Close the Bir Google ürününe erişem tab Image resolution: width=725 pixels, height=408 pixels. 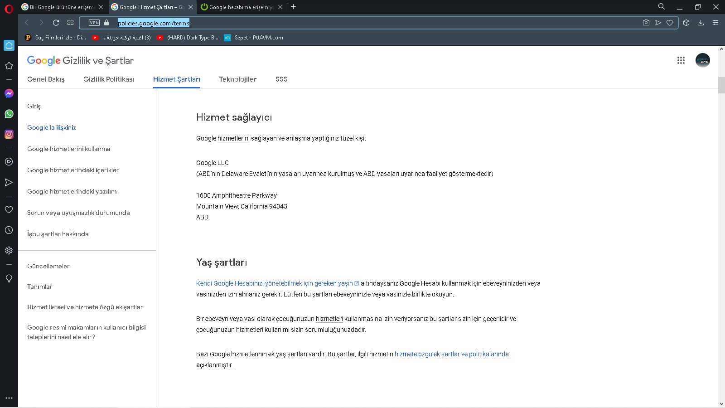pyautogui.click(x=101, y=7)
